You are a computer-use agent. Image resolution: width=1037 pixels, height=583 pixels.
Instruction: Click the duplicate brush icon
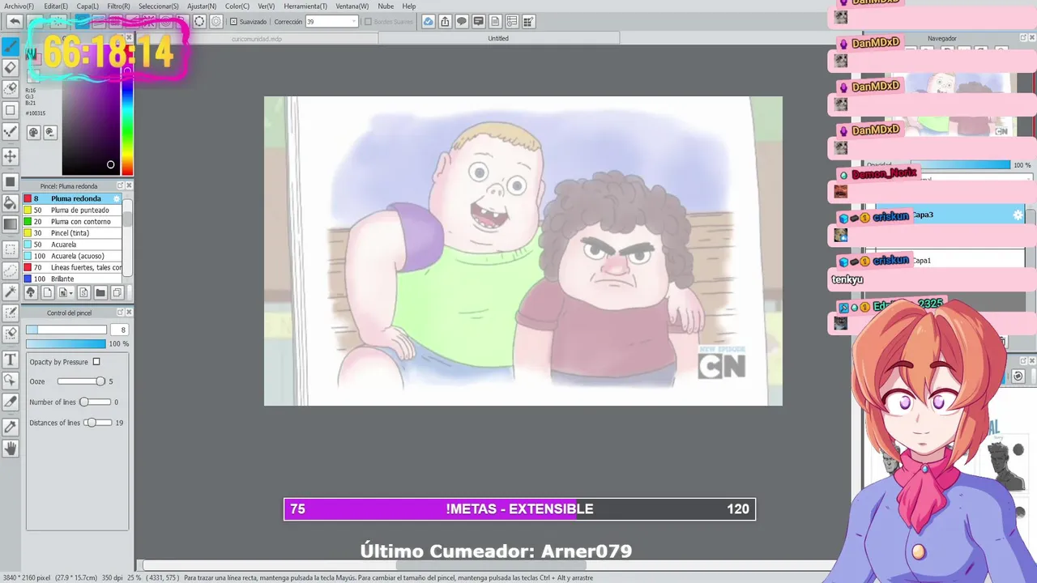(x=117, y=292)
